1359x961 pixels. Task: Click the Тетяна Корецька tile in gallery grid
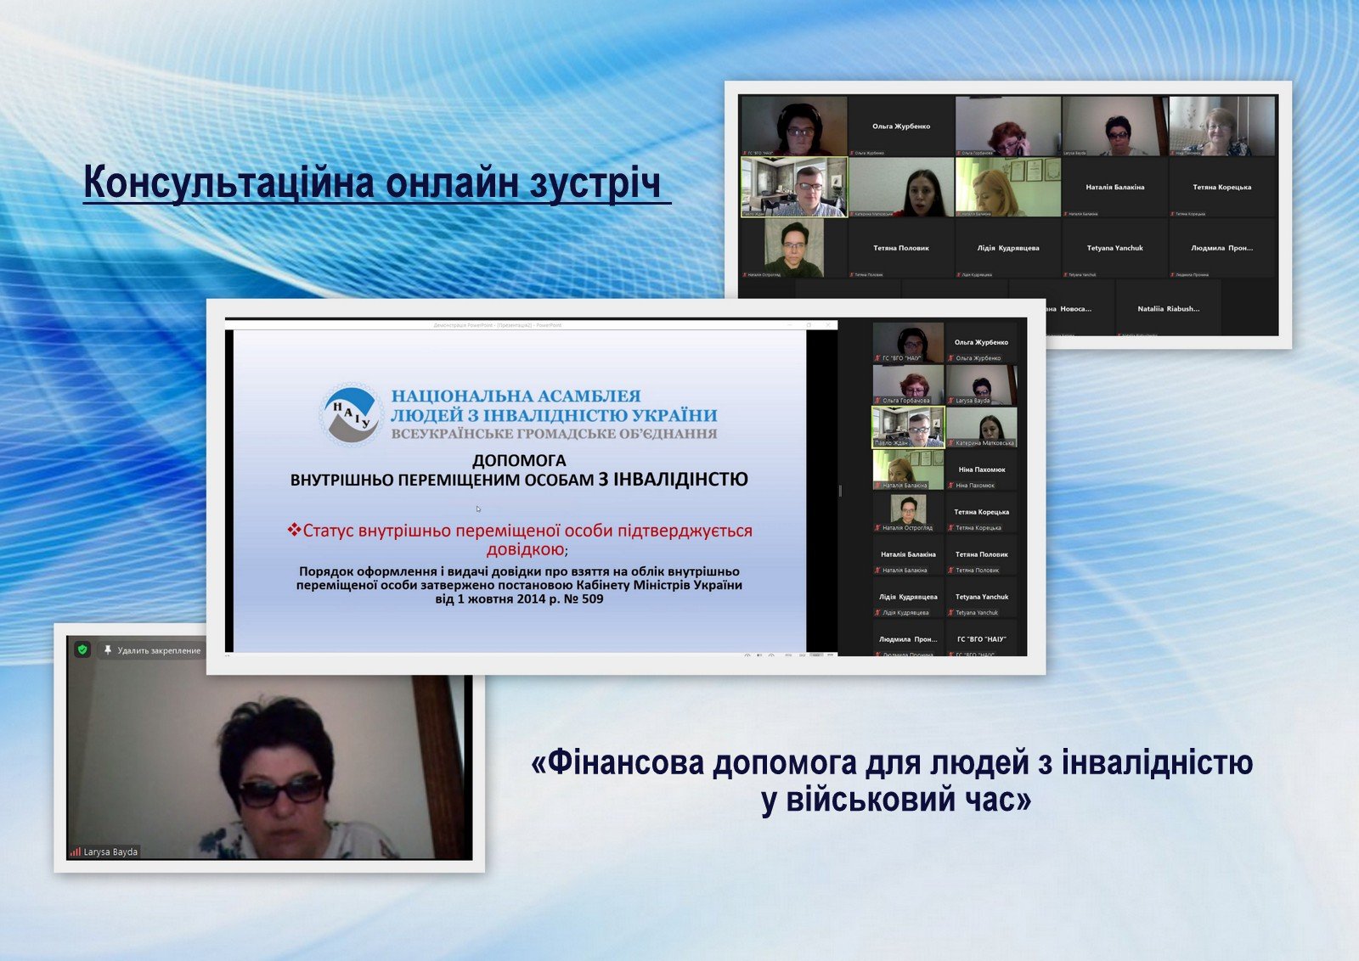(x=1221, y=187)
